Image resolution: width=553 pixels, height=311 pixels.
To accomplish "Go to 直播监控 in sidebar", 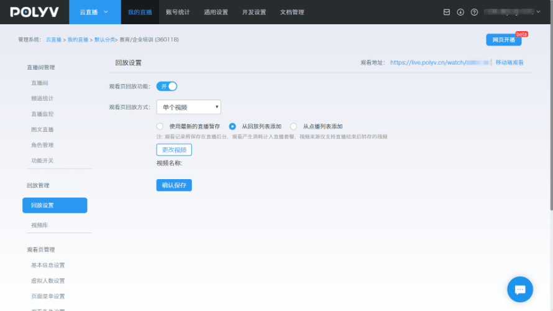I will click(x=42, y=114).
